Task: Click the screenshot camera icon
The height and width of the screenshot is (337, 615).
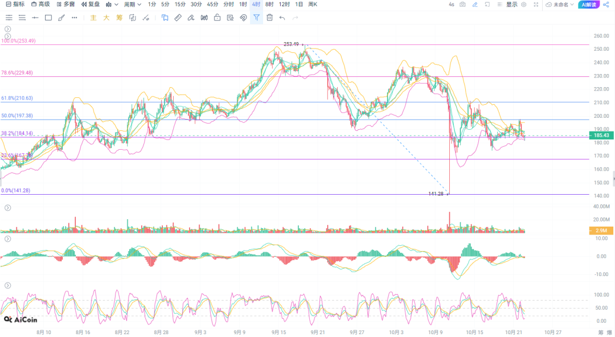Action: pyautogui.click(x=462, y=5)
